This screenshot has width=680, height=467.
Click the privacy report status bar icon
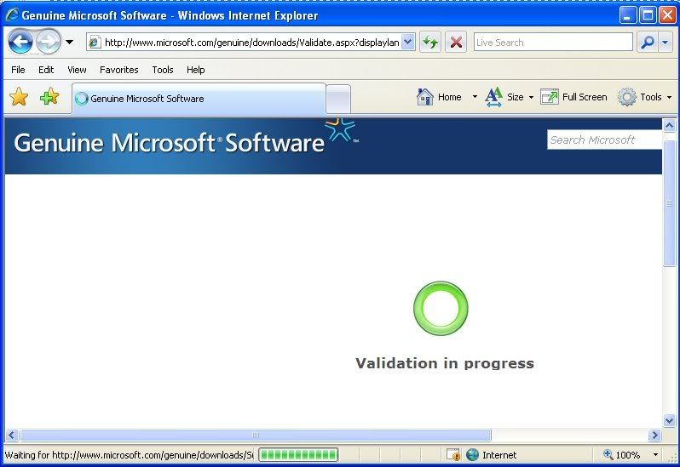pos(453,455)
